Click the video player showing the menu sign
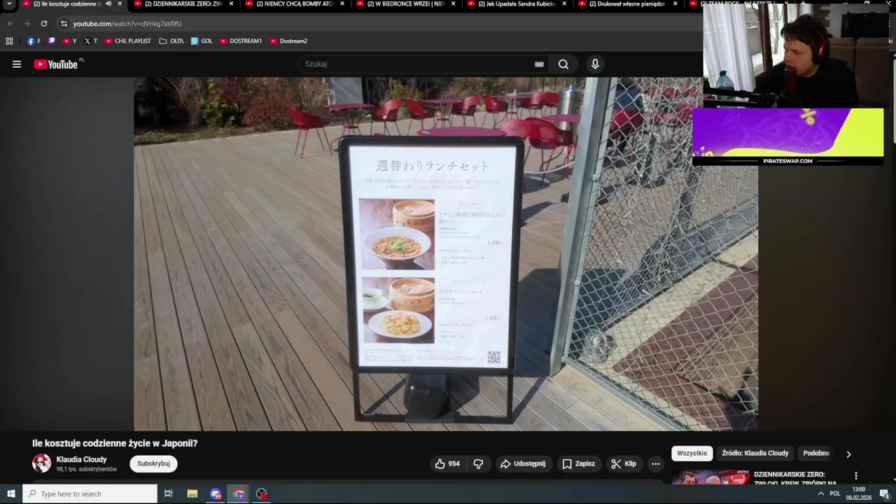Image resolution: width=896 pixels, height=504 pixels. [x=446, y=254]
